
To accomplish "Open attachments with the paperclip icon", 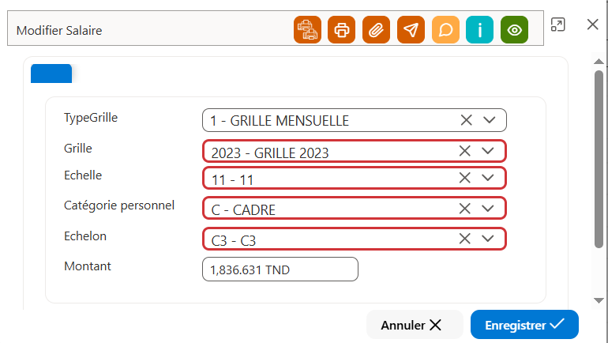I will 376,30.
